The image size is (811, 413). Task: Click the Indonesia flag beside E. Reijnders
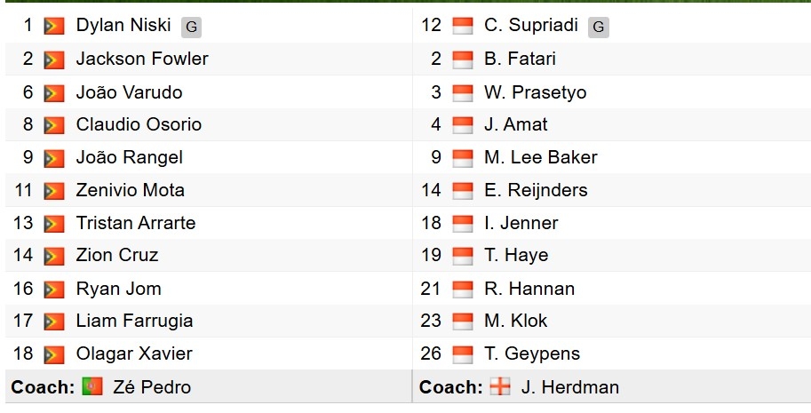tap(463, 191)
